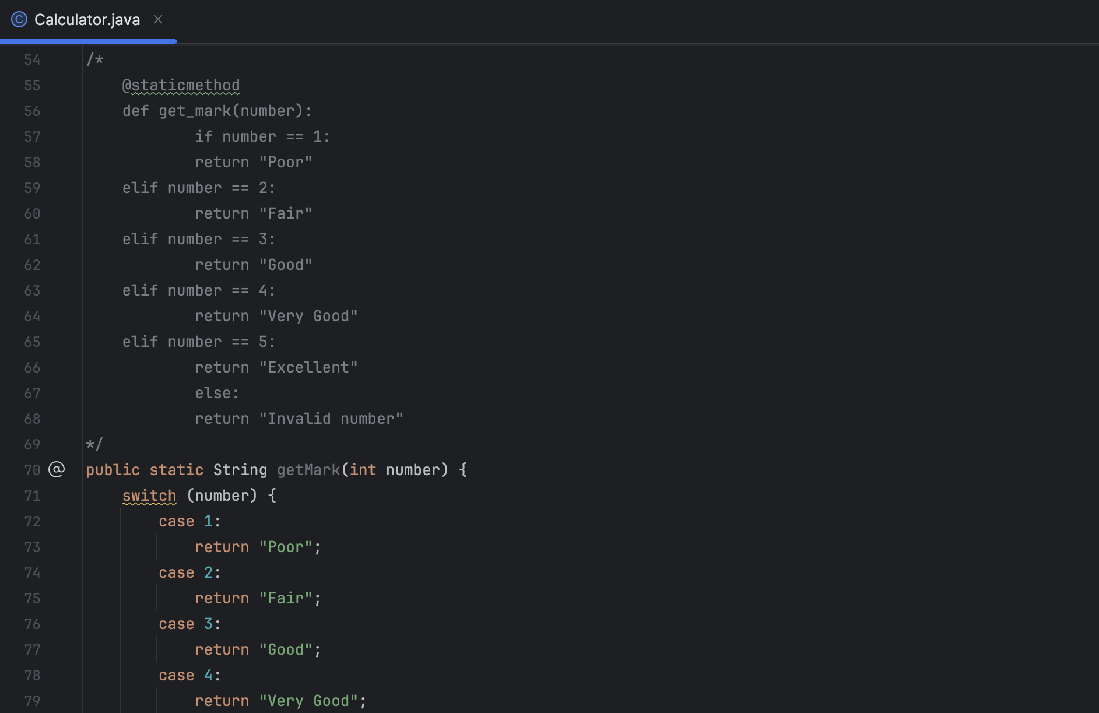Click the blue loading progress bar under the tab
This screenshot has width=1099, height=713.
point(87,41)
